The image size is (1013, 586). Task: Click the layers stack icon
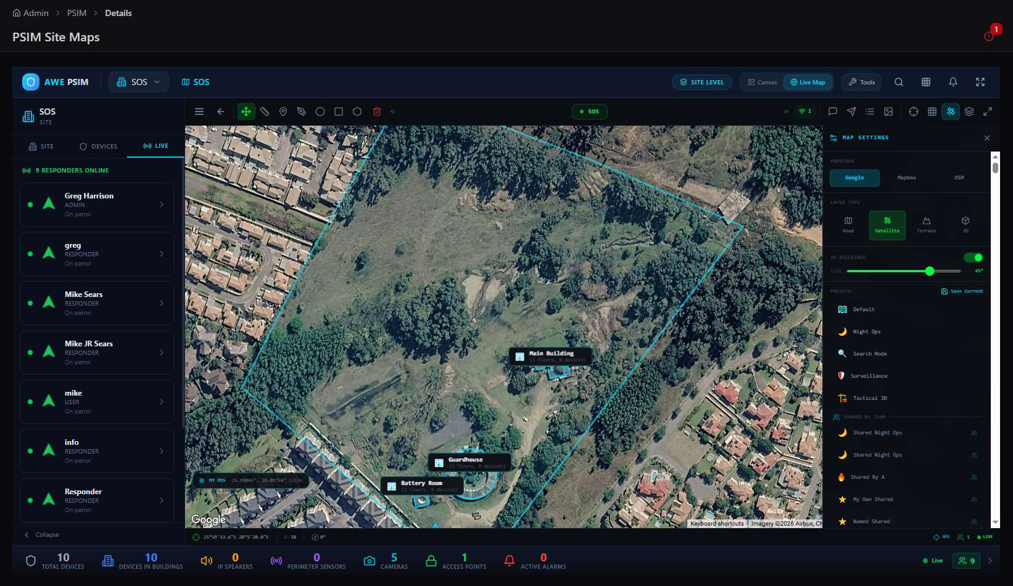click(969, 112)
